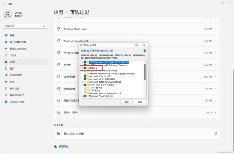Click the 时间和语言 globe icon
The height and width of the screenshot is (154, 234).
(6, 75)
